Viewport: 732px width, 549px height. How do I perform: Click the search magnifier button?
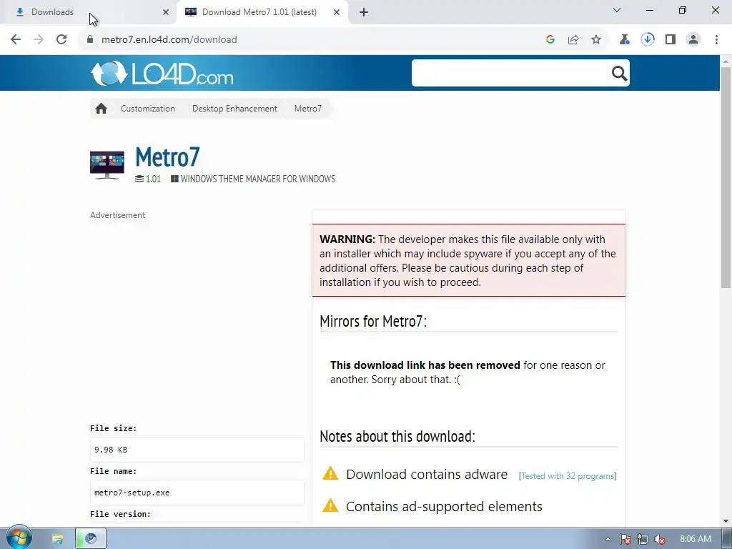(x=619, y=74)
